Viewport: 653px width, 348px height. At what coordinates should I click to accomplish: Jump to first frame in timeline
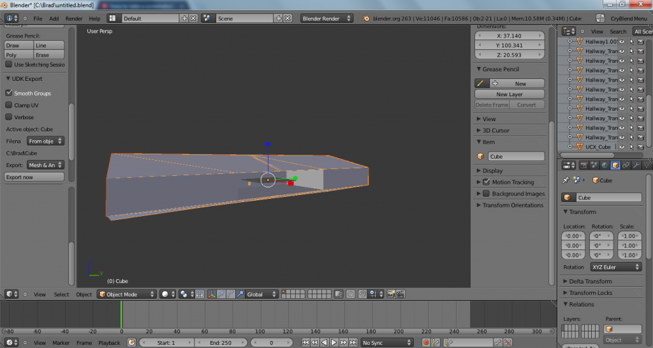click(305, 343)
